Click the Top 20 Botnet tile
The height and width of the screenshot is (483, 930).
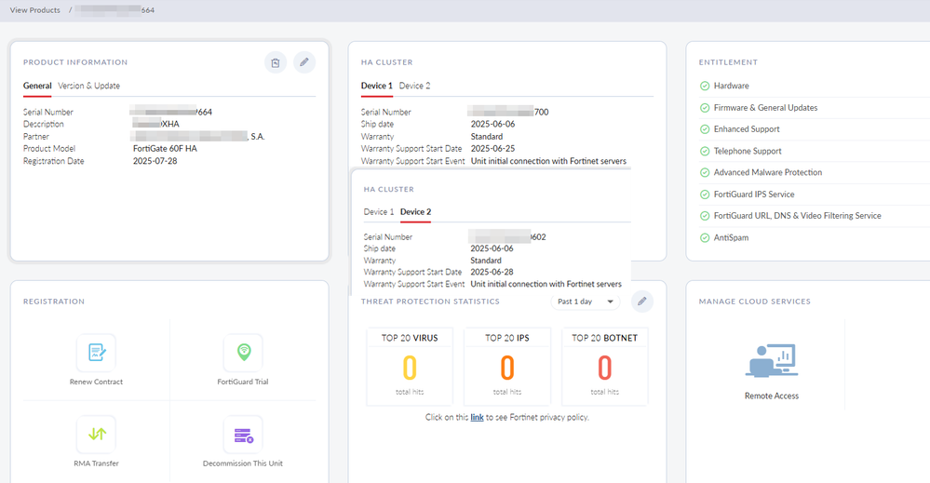[605, 367]
